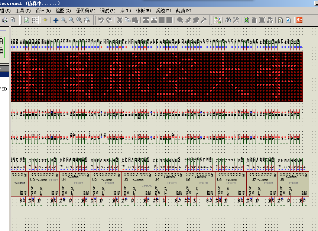Run the Electrical Rule Check icon

tap(288, 20)
